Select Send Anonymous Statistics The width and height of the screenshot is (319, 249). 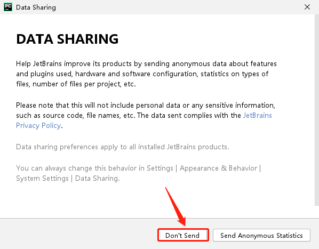(261, 235)
